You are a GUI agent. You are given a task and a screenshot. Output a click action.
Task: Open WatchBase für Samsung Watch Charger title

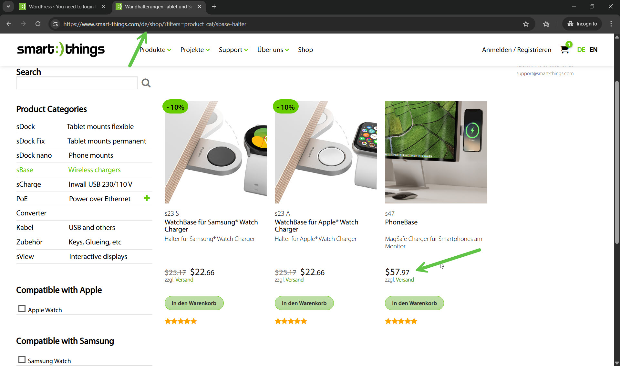[211, 225]
